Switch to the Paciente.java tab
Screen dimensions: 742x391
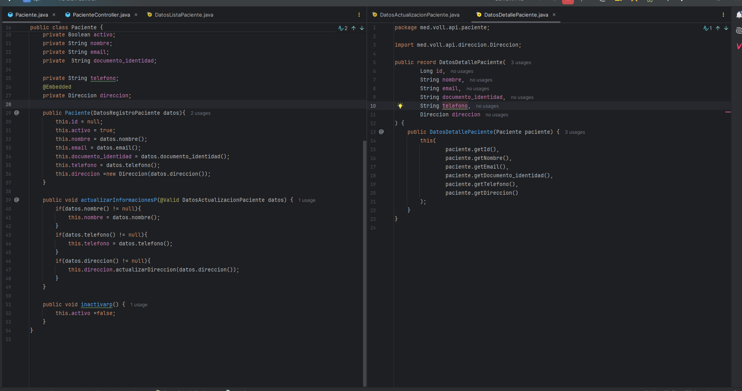coord(32,15)
